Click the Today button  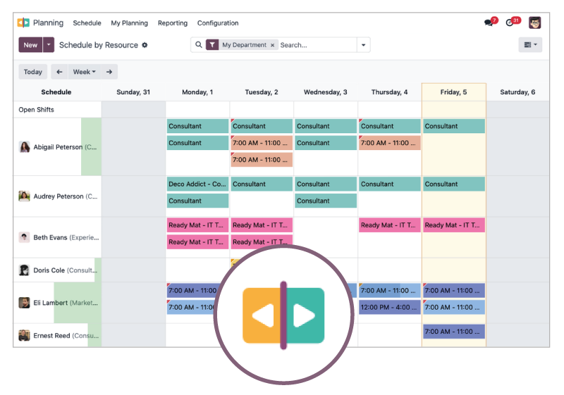[x=32, y=72]
